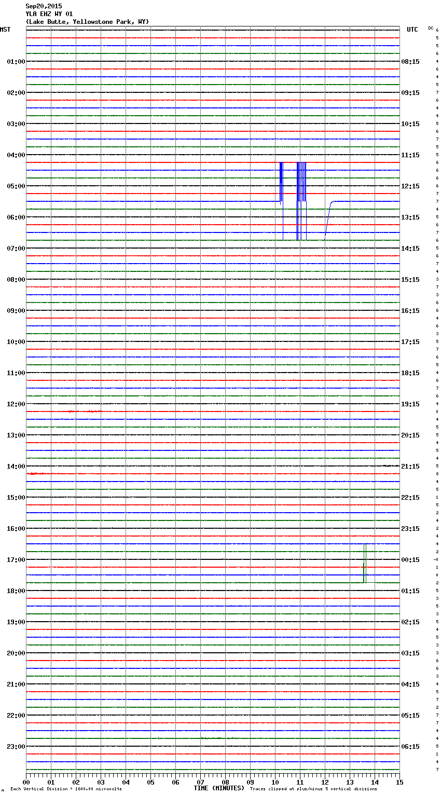The image size is (441, 796).
Task: Click the MST '06:00' row label
Action: (16, 217)
